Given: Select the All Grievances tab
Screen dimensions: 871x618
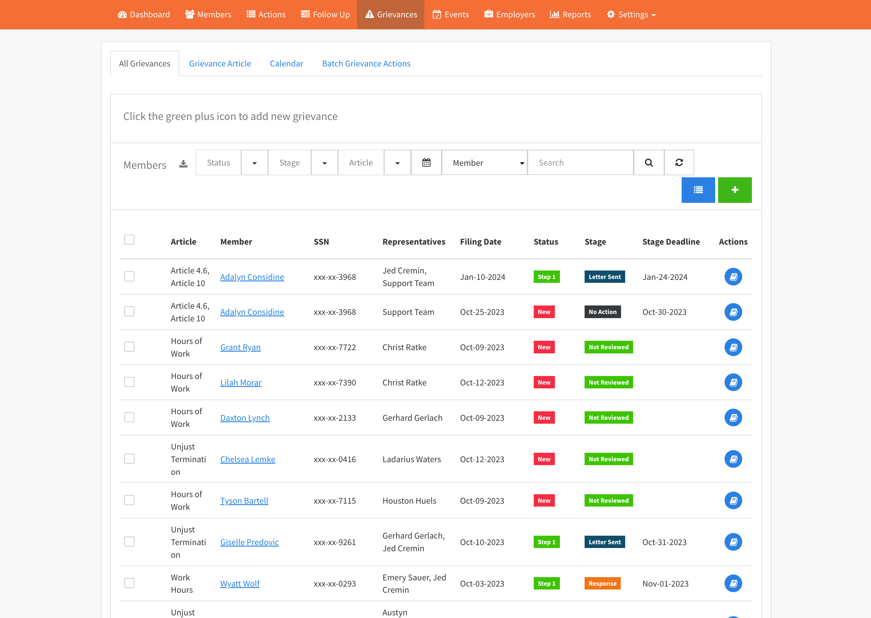Looking at the screenshot, I should pyautogui.click(x=145, y=64).
